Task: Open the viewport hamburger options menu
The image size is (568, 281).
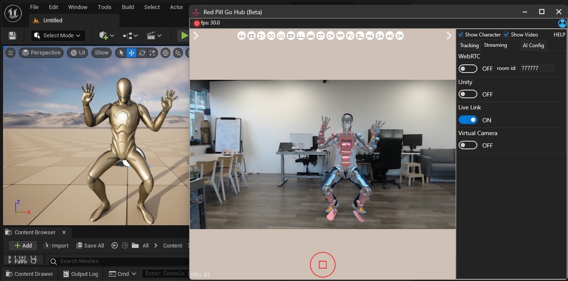Action: tap(11, 53)
